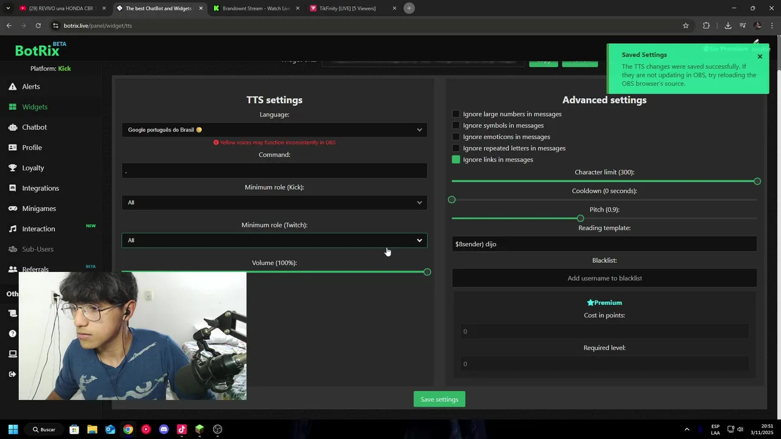Reload the current page
Image resolution: width=781 pixels, height=439 pixels.
tap(38, 26)
